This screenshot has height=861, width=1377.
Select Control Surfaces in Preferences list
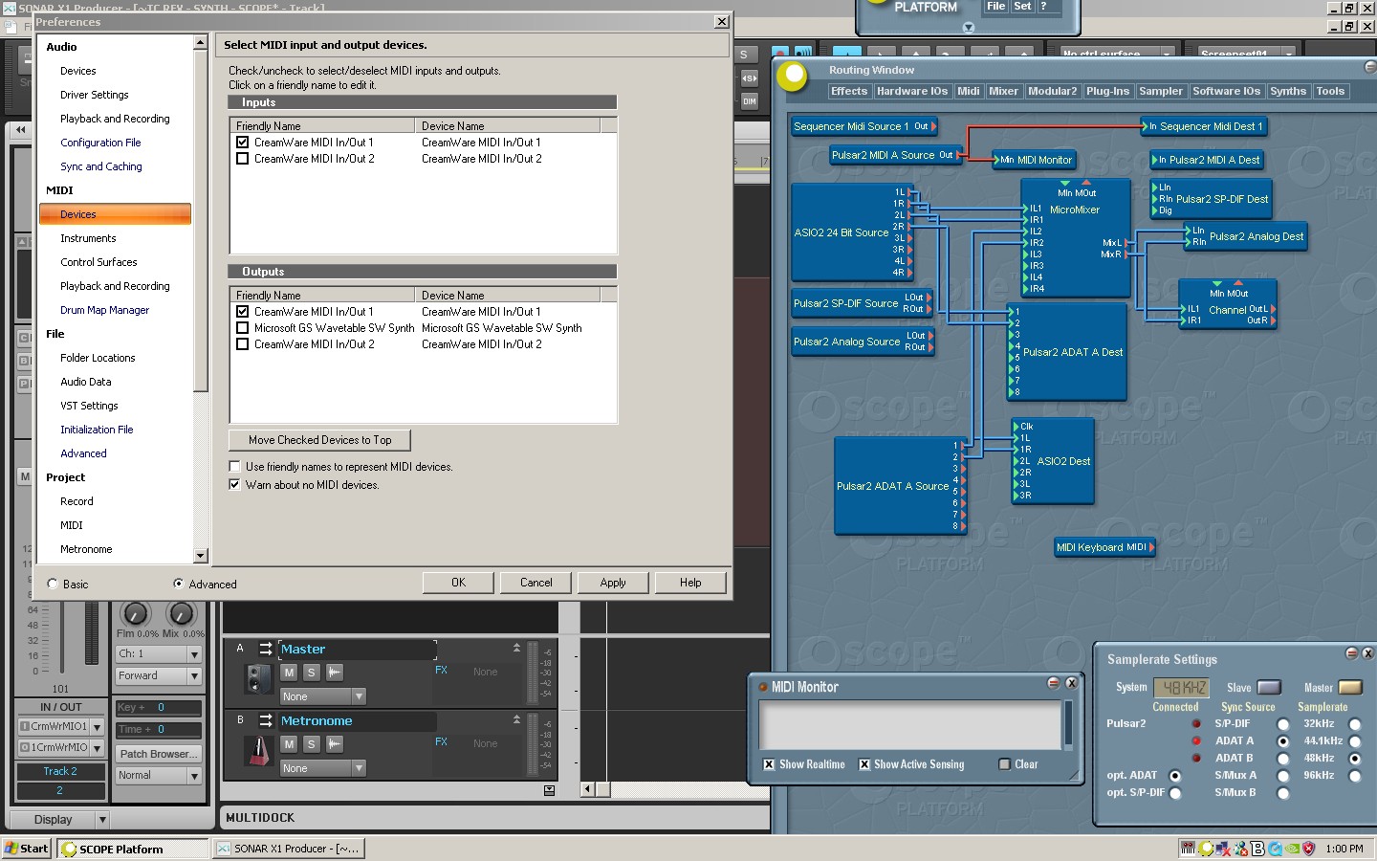pyautogui.click(x=98, y=262)
